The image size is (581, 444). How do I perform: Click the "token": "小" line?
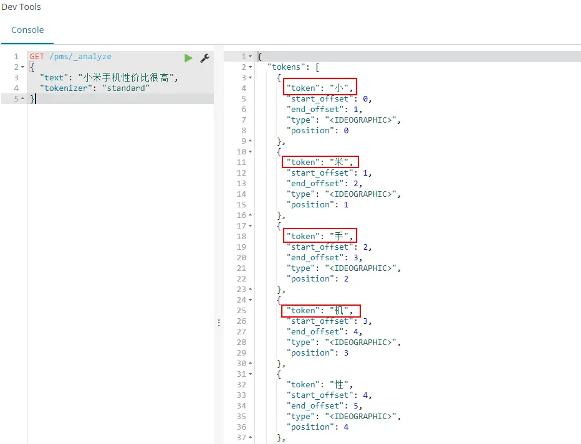point(319,88)
